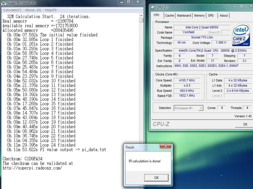Click the 32M Calculation Start line
The width and height of the screenshot is (253, 189).
click(x=49, y=17)
